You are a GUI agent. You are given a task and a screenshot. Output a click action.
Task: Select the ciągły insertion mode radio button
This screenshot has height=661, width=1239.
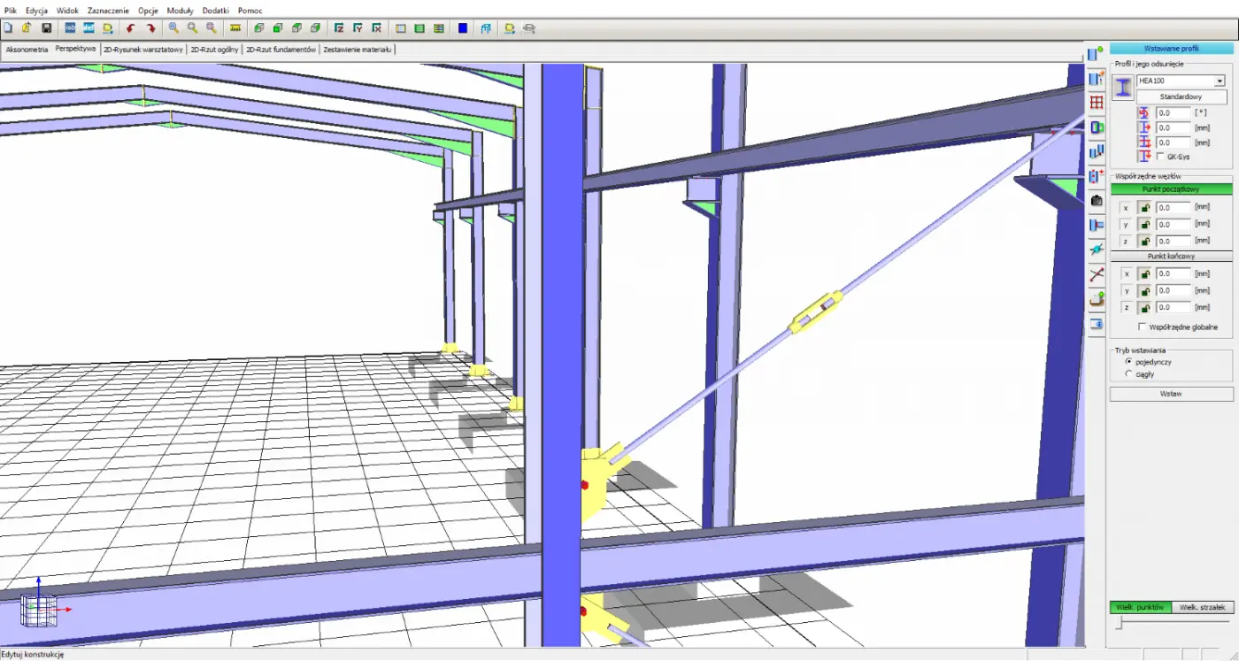point(1127,374)
